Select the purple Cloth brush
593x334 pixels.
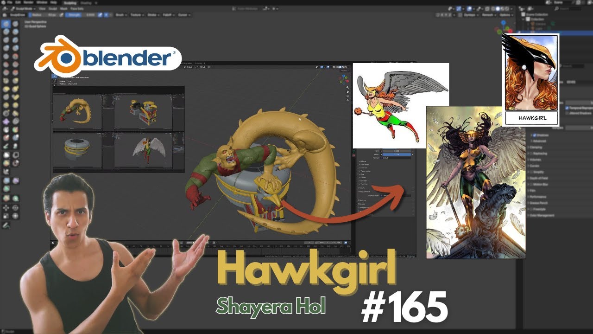6,122
